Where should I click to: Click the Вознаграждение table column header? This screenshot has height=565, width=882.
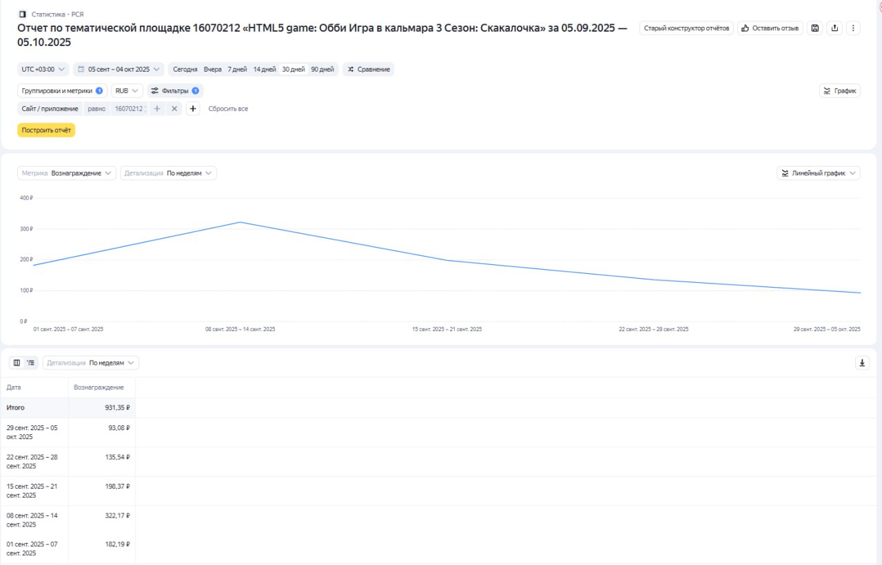click(x=99, y=387)
